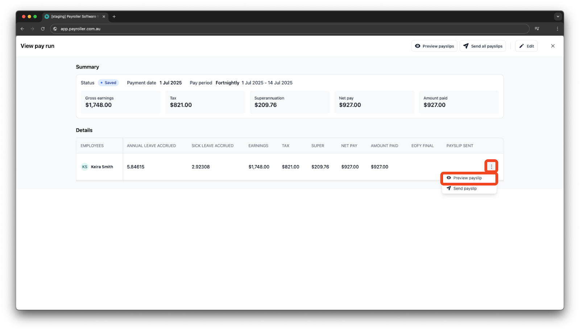Click the Gross earnings summary card

coord(120,102)
